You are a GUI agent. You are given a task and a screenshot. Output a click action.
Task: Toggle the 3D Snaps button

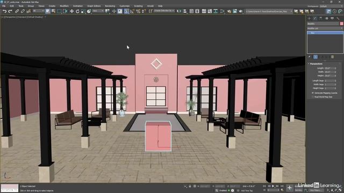[x=126, y=11]
